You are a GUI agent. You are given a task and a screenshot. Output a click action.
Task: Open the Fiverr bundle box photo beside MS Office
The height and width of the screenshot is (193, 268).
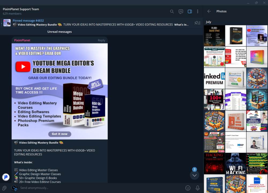214,121
